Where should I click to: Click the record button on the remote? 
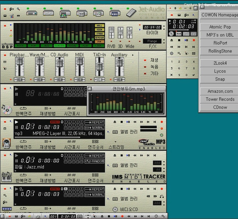194,40
